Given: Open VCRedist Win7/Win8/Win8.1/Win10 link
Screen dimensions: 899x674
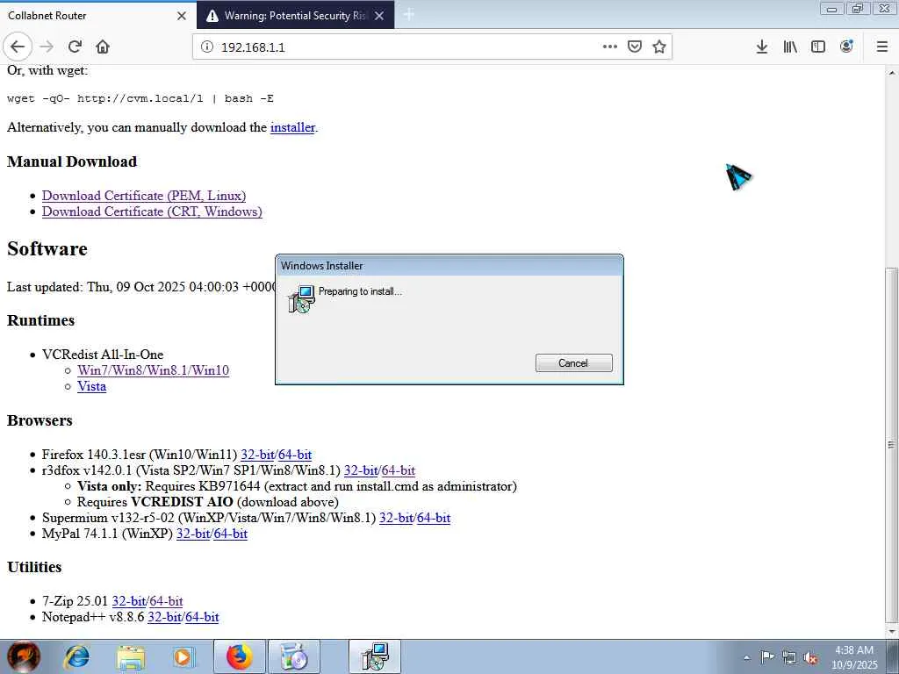Looking at the screenshot, I should 153,370.
